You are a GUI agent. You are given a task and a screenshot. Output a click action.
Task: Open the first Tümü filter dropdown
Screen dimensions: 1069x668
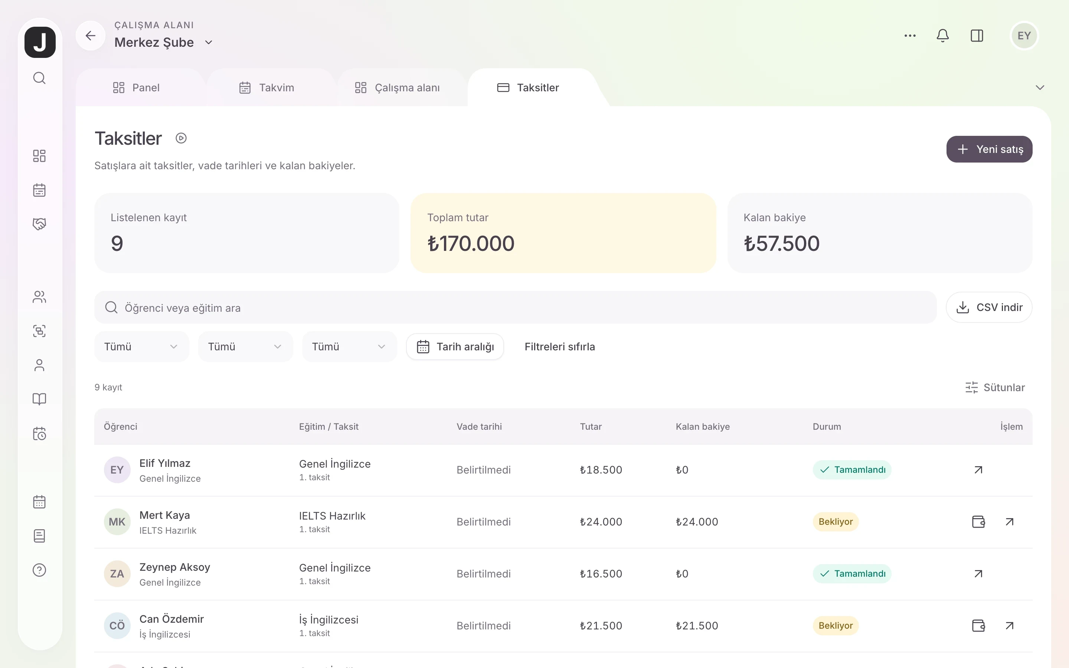(x=141, y=347)
